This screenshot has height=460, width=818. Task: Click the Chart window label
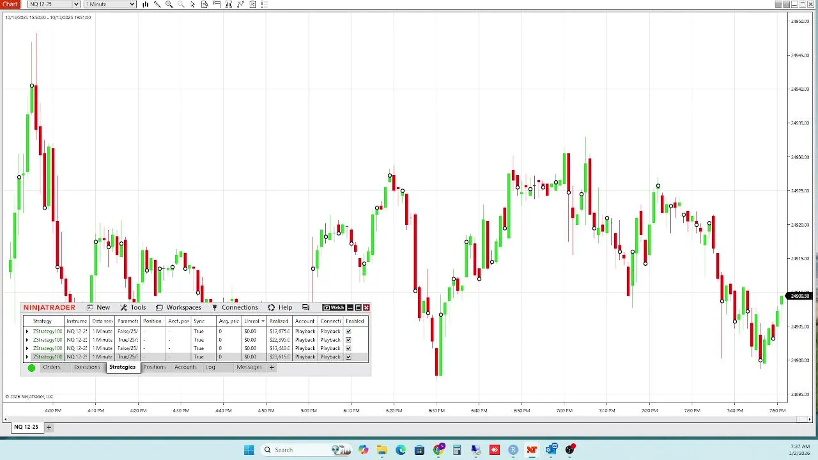point(10,4)
